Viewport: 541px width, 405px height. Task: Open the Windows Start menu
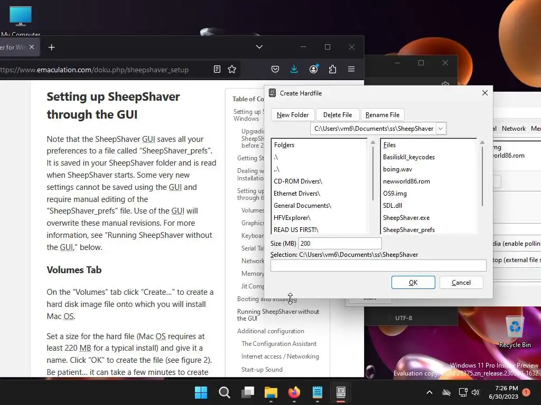click(x=201, y=392)
